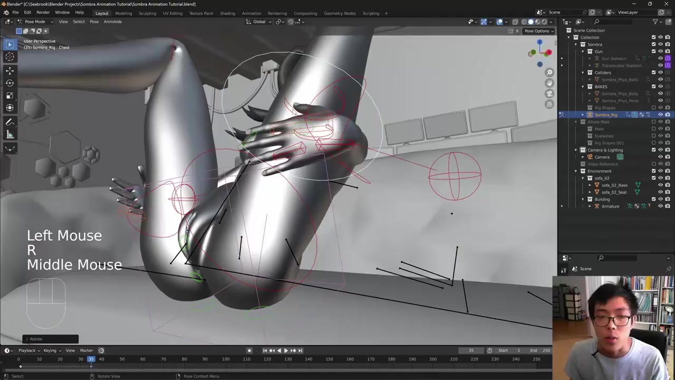Image resolution: width=675 pixels, height=380 pixels.
Task: Open the Pose Options popover
Action: 539,31
